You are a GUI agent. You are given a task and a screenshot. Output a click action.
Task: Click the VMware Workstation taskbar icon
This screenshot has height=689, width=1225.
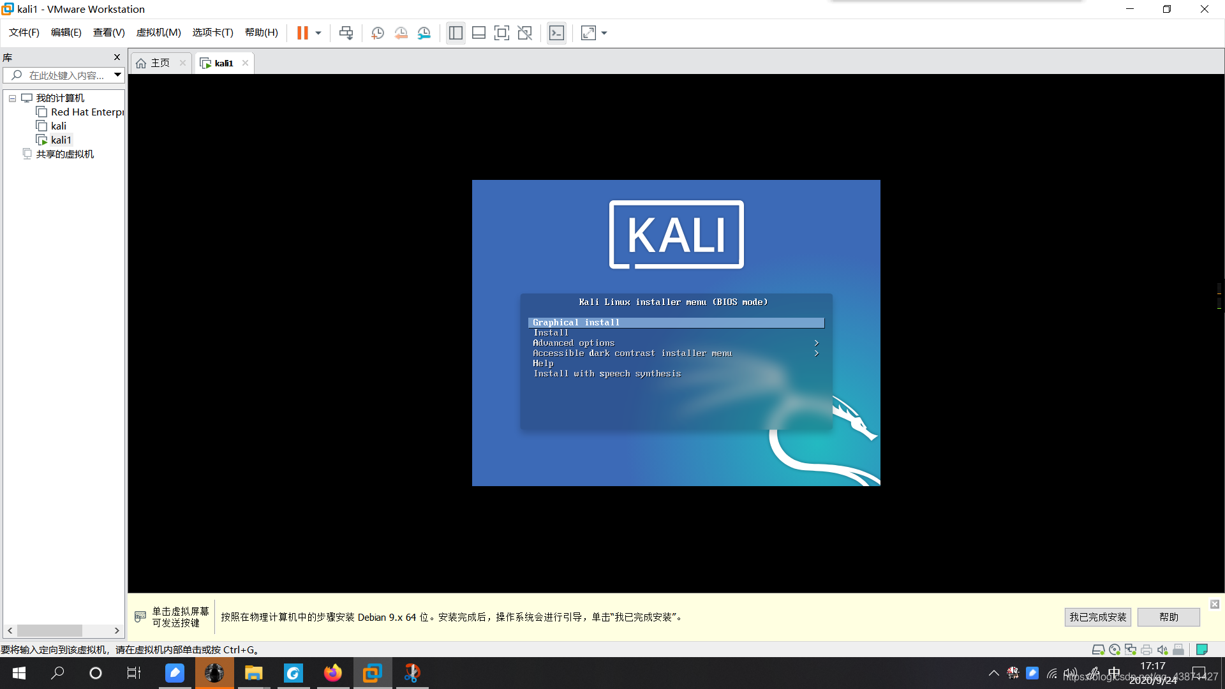pos(373,673)
